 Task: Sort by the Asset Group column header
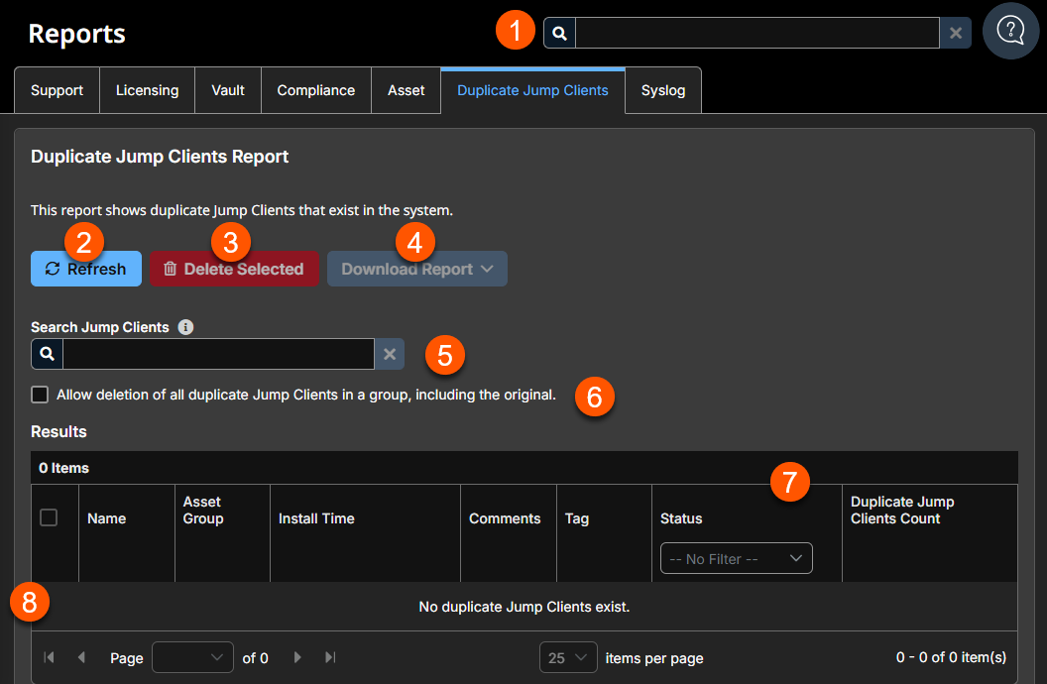click(203, 511)
